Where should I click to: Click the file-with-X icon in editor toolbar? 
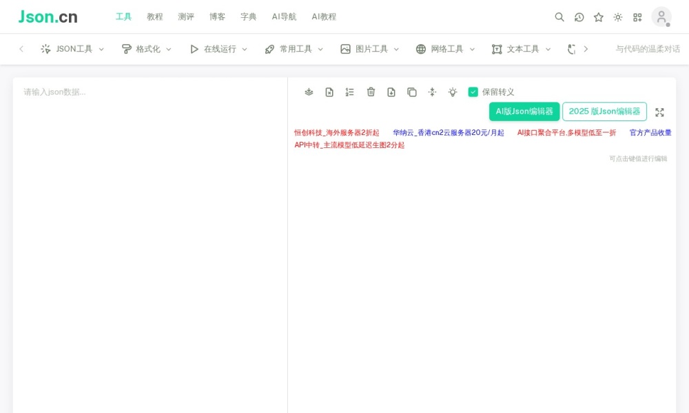329,92
